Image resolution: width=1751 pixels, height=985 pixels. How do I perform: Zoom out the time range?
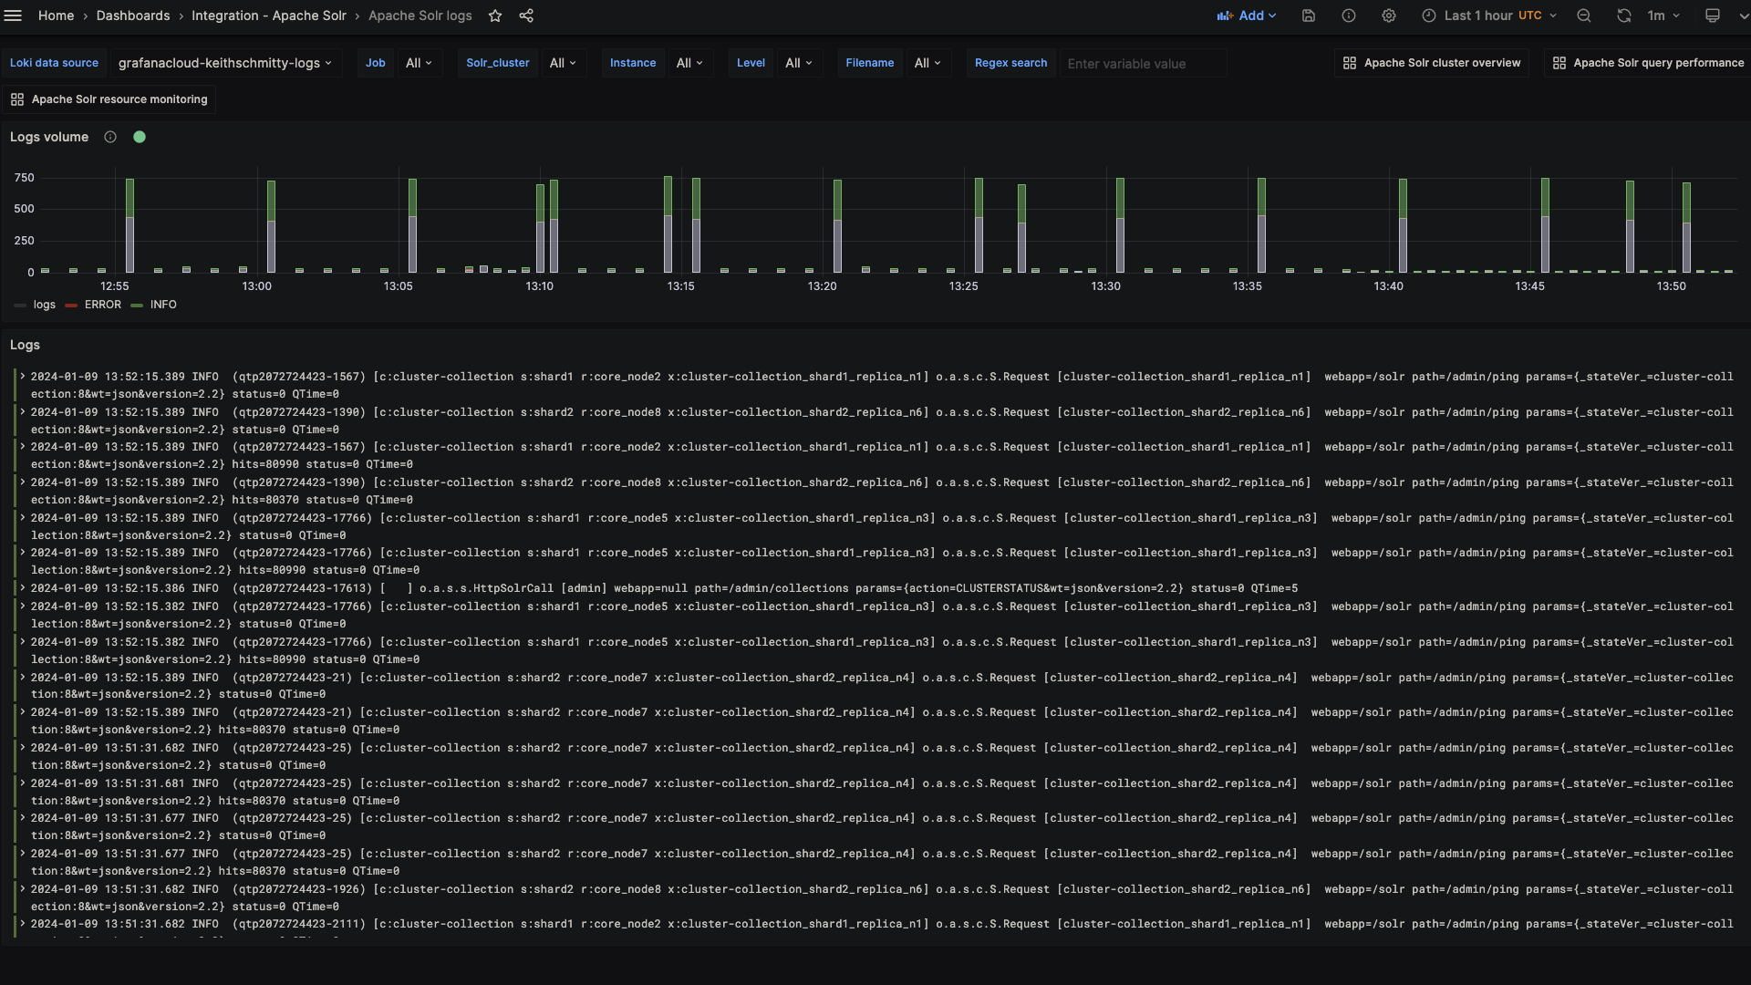click(x=1584, y=16)
